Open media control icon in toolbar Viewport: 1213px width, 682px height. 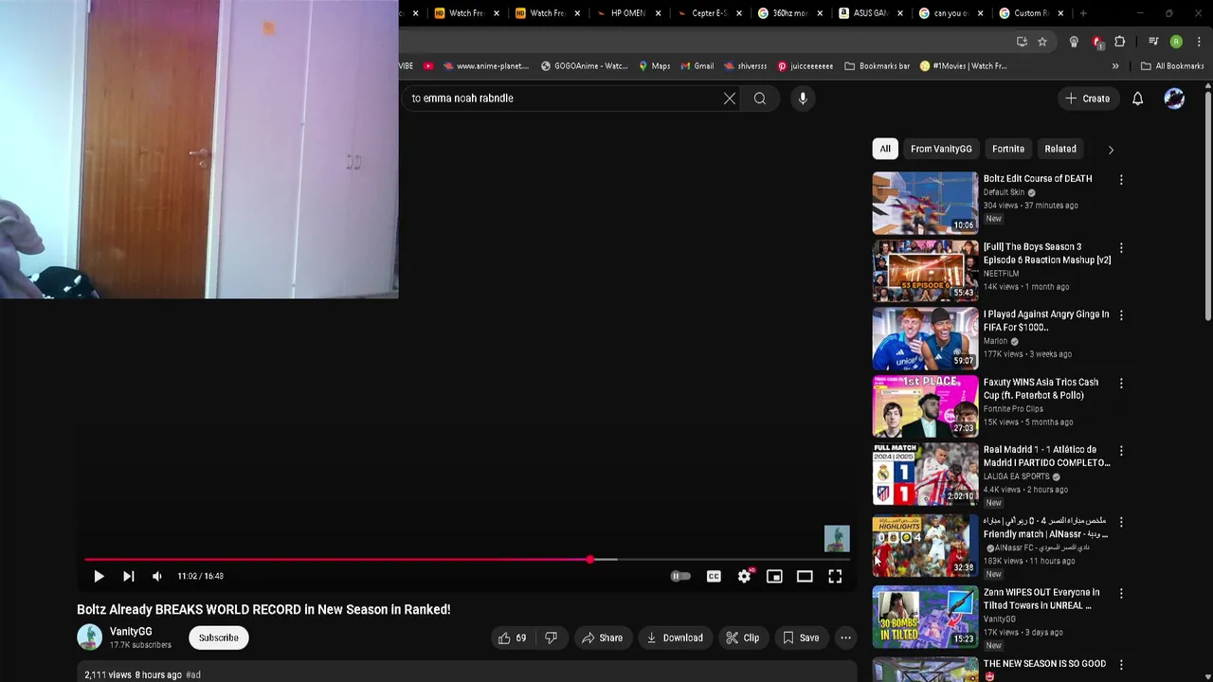click(x=1153, y=42)
